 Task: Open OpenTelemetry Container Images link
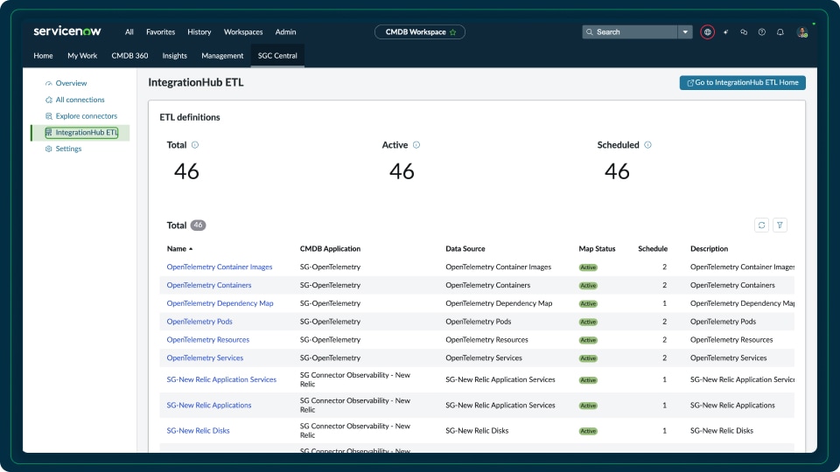[219, 267]
